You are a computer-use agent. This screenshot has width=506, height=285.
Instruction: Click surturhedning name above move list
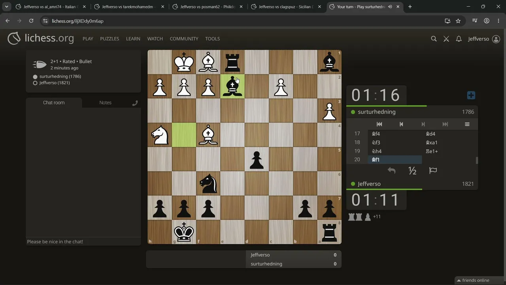(x=377, y=112)
